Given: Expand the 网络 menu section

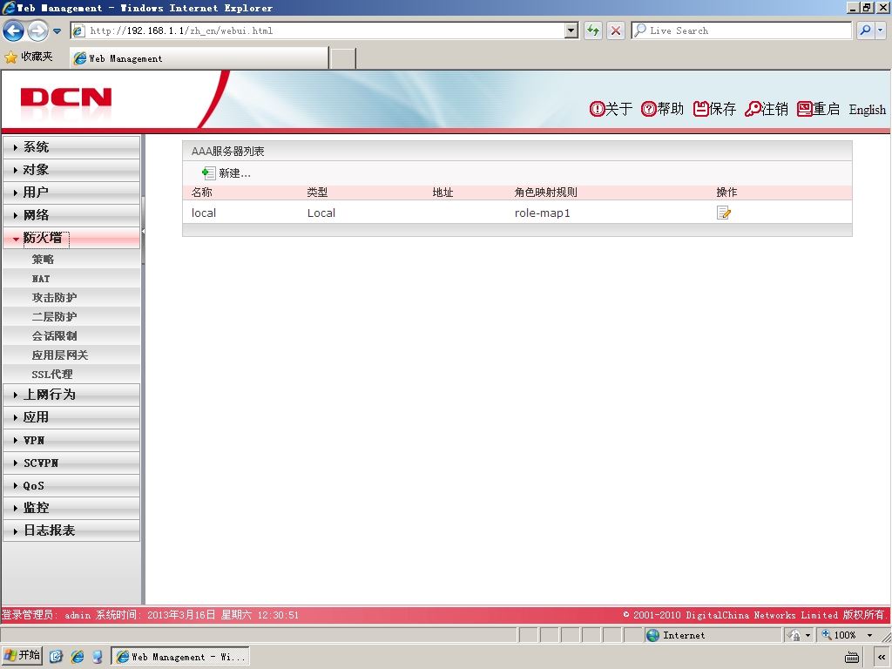Looking at the screenshot, I should point(71,215).
